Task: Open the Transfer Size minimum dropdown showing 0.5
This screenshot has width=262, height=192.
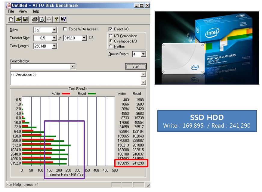Action: coord(54,38)
